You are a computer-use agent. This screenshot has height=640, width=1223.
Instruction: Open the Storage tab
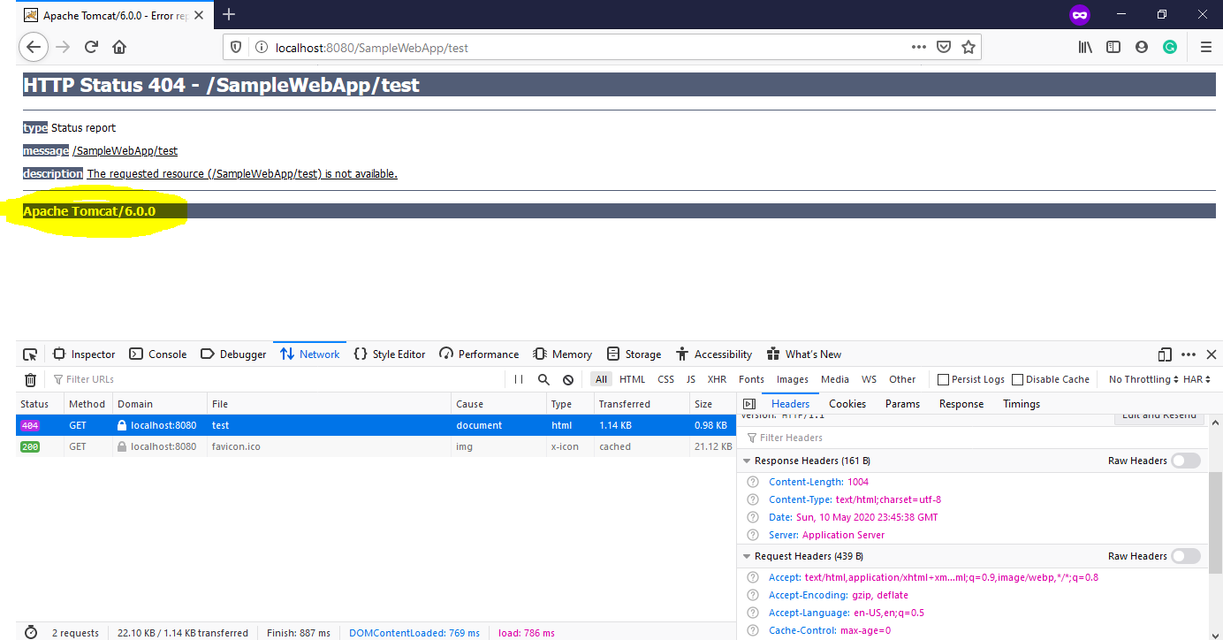click(x=634, y=354)
